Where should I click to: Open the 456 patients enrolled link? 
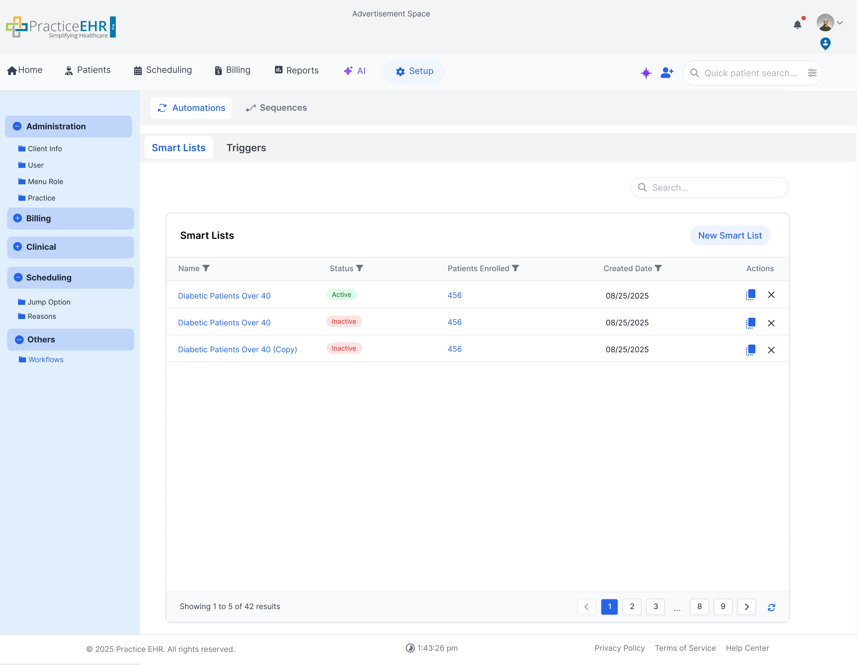pyautogui.click(x=454, y=295)
